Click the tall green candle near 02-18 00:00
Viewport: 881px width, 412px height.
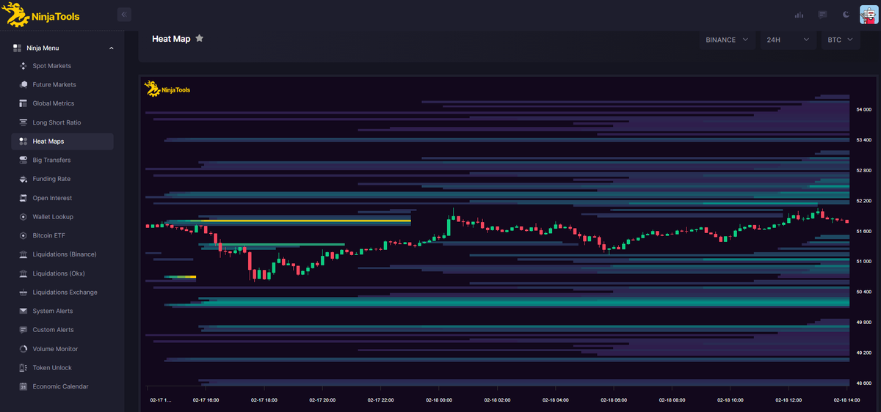(x=448, y=227)
